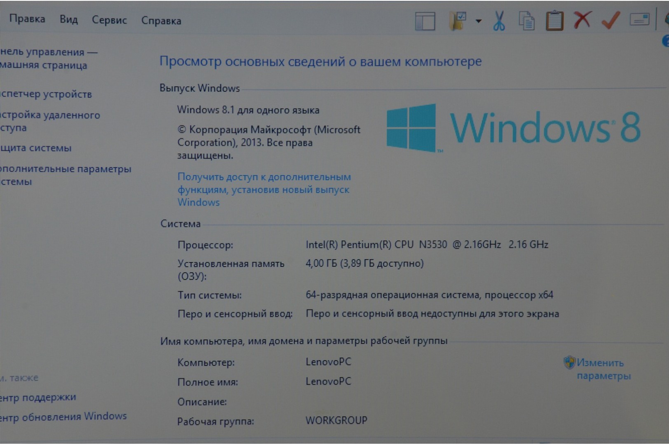Toggle the navigation pane layout icon

pyautogui.click(x=425, y=21)
